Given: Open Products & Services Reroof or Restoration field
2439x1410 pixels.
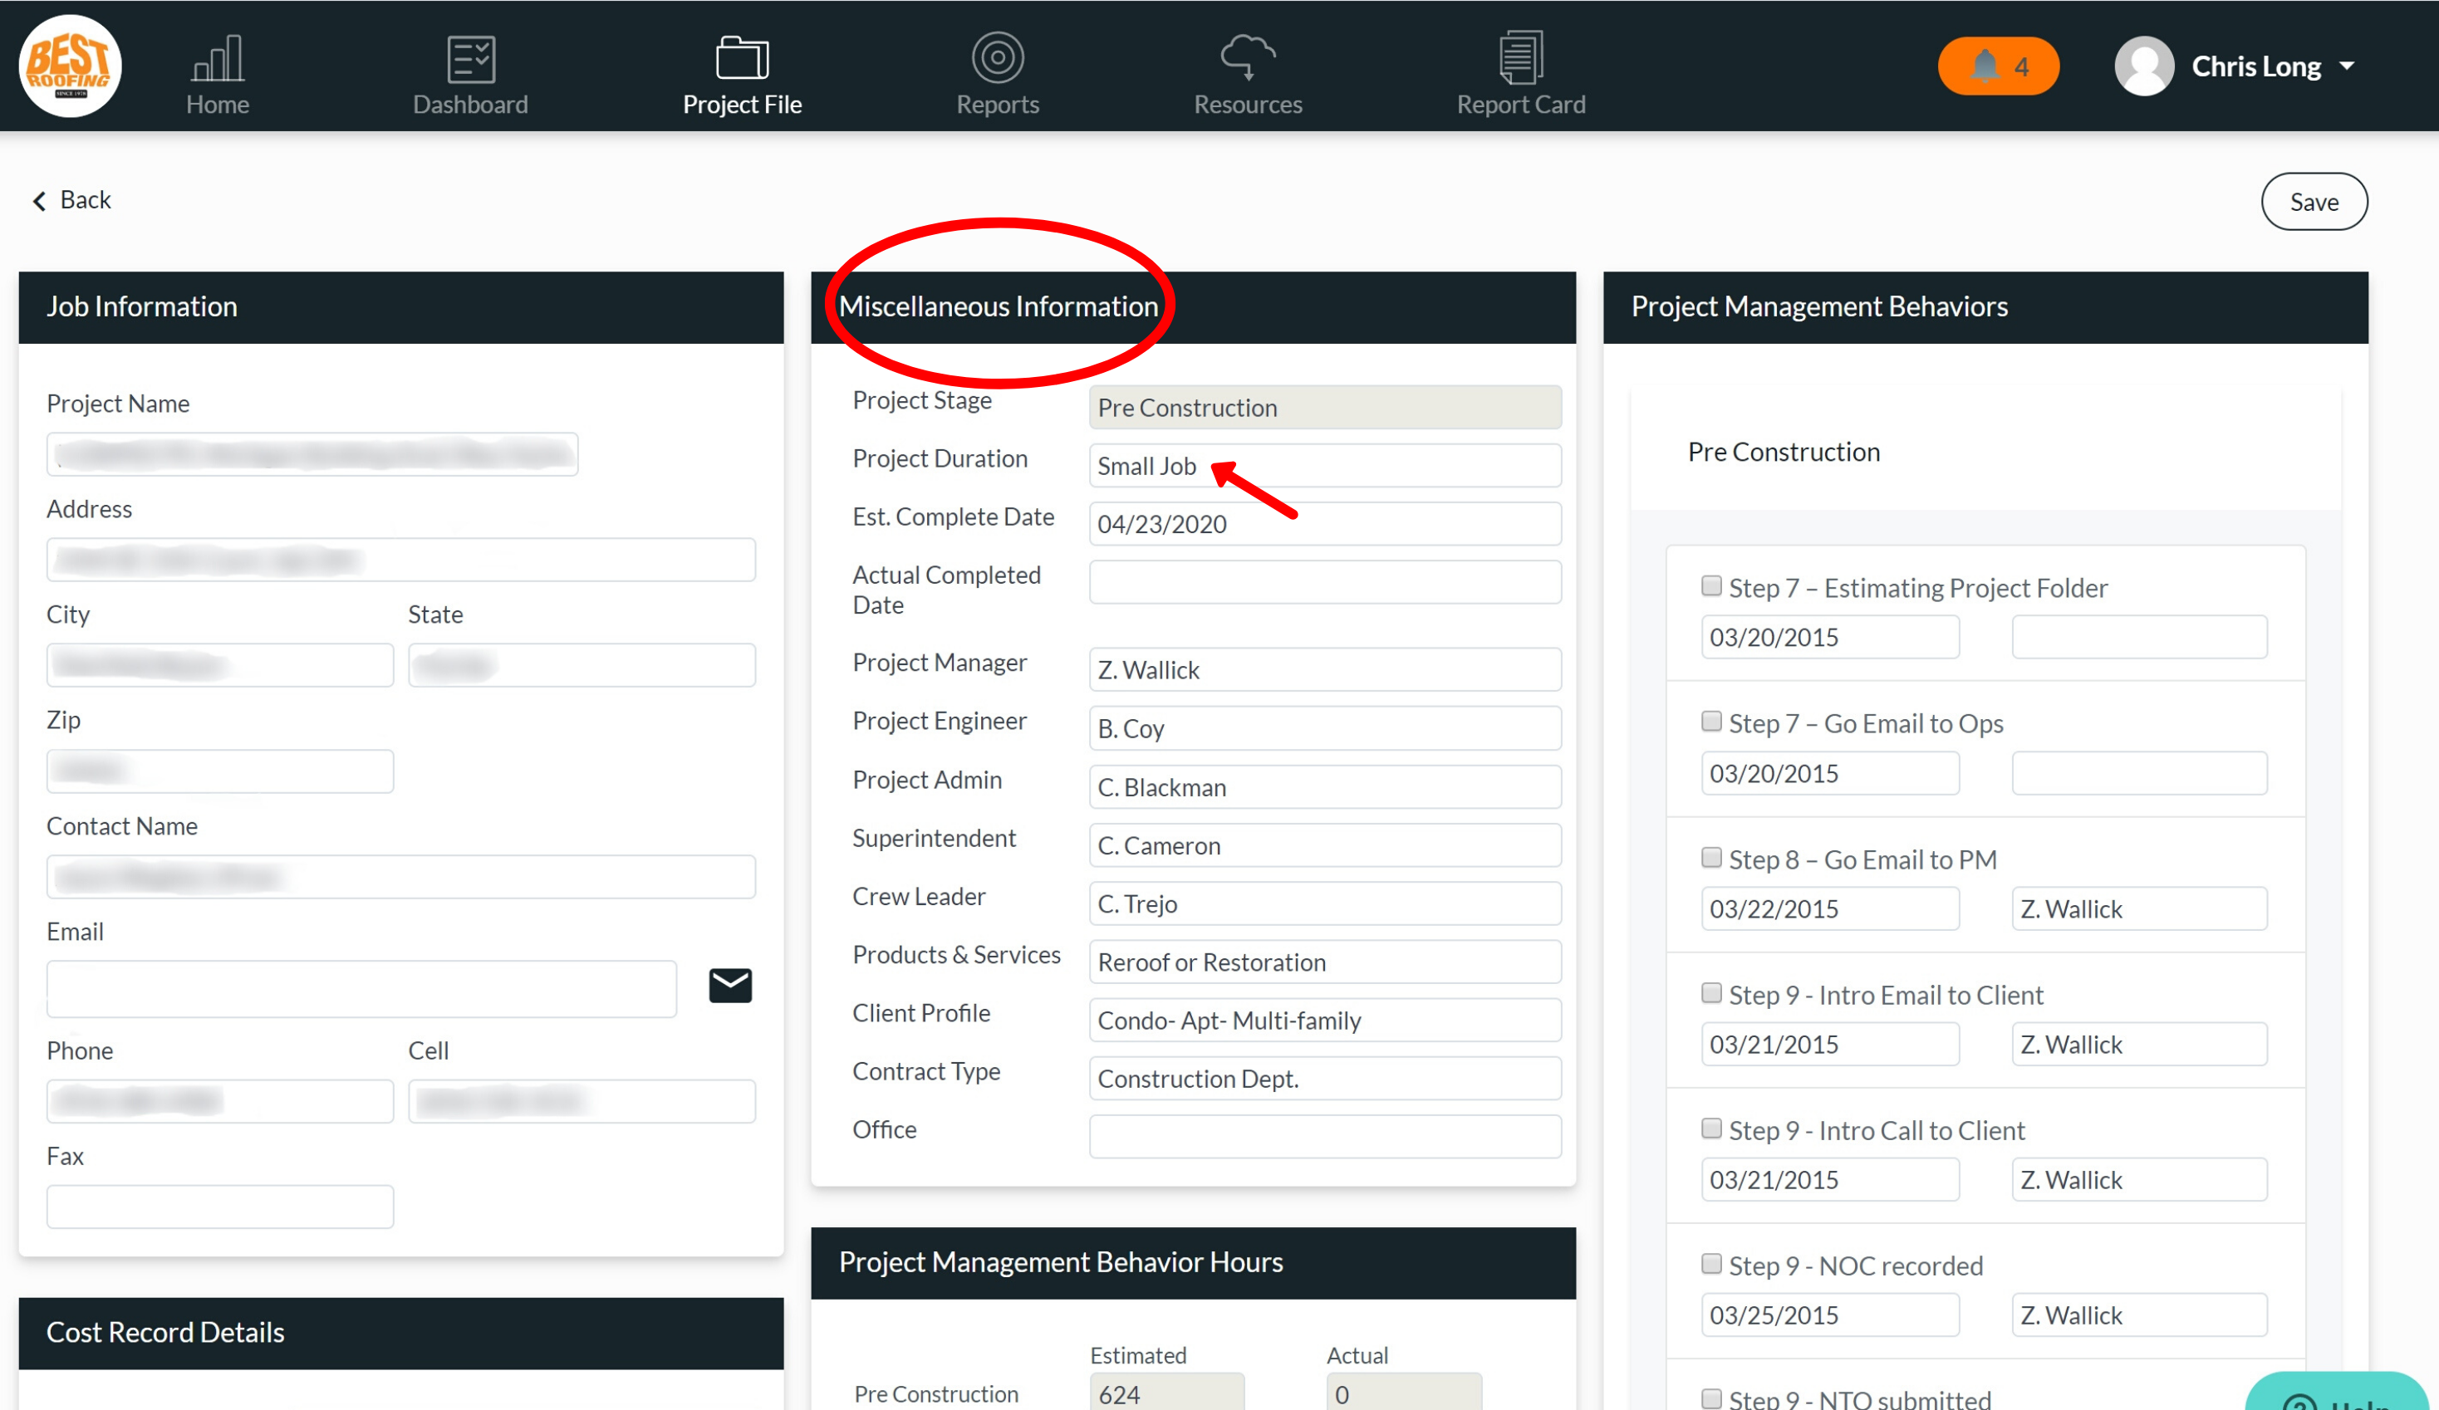Looking at the screenshot, I should pos(1325,962).
